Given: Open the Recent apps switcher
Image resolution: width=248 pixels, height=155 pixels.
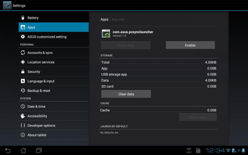Looking at the screenshot, I should point(39,150).
